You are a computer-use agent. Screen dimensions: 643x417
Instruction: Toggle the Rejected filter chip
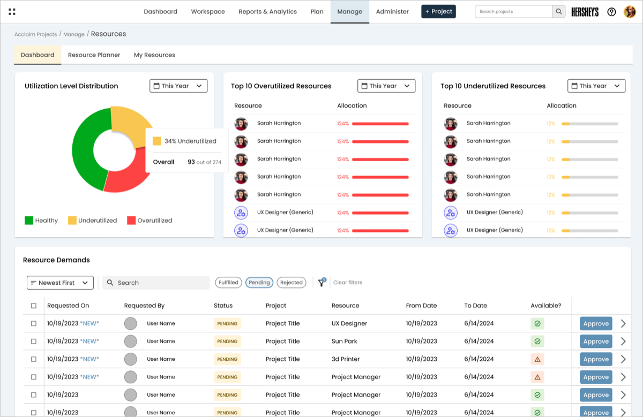(x=291, y=283)
